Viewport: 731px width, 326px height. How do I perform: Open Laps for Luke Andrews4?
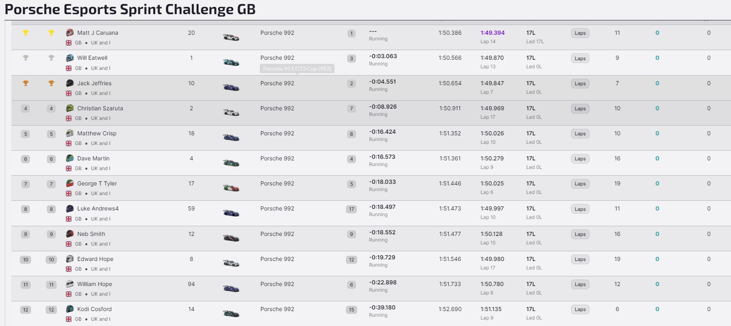point(580,209)
